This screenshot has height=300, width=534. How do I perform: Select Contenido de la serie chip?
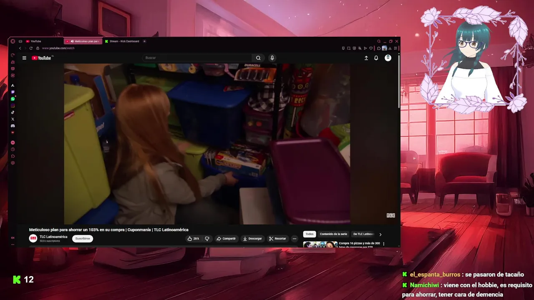coord(333,234)
